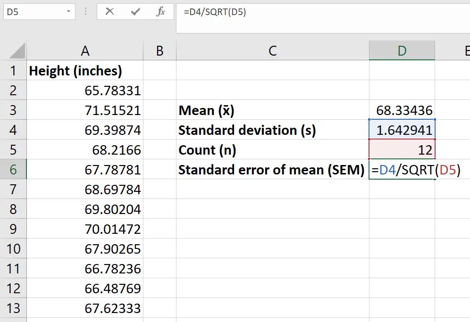Viewport: 470px width, 322px height.
Task: Click cell with value 68.69784
Action: point(85,190)
